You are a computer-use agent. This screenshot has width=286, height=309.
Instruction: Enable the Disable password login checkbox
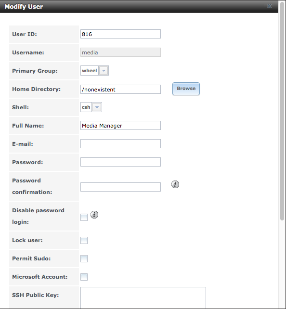pyautogui.click(x=84, y=218)
